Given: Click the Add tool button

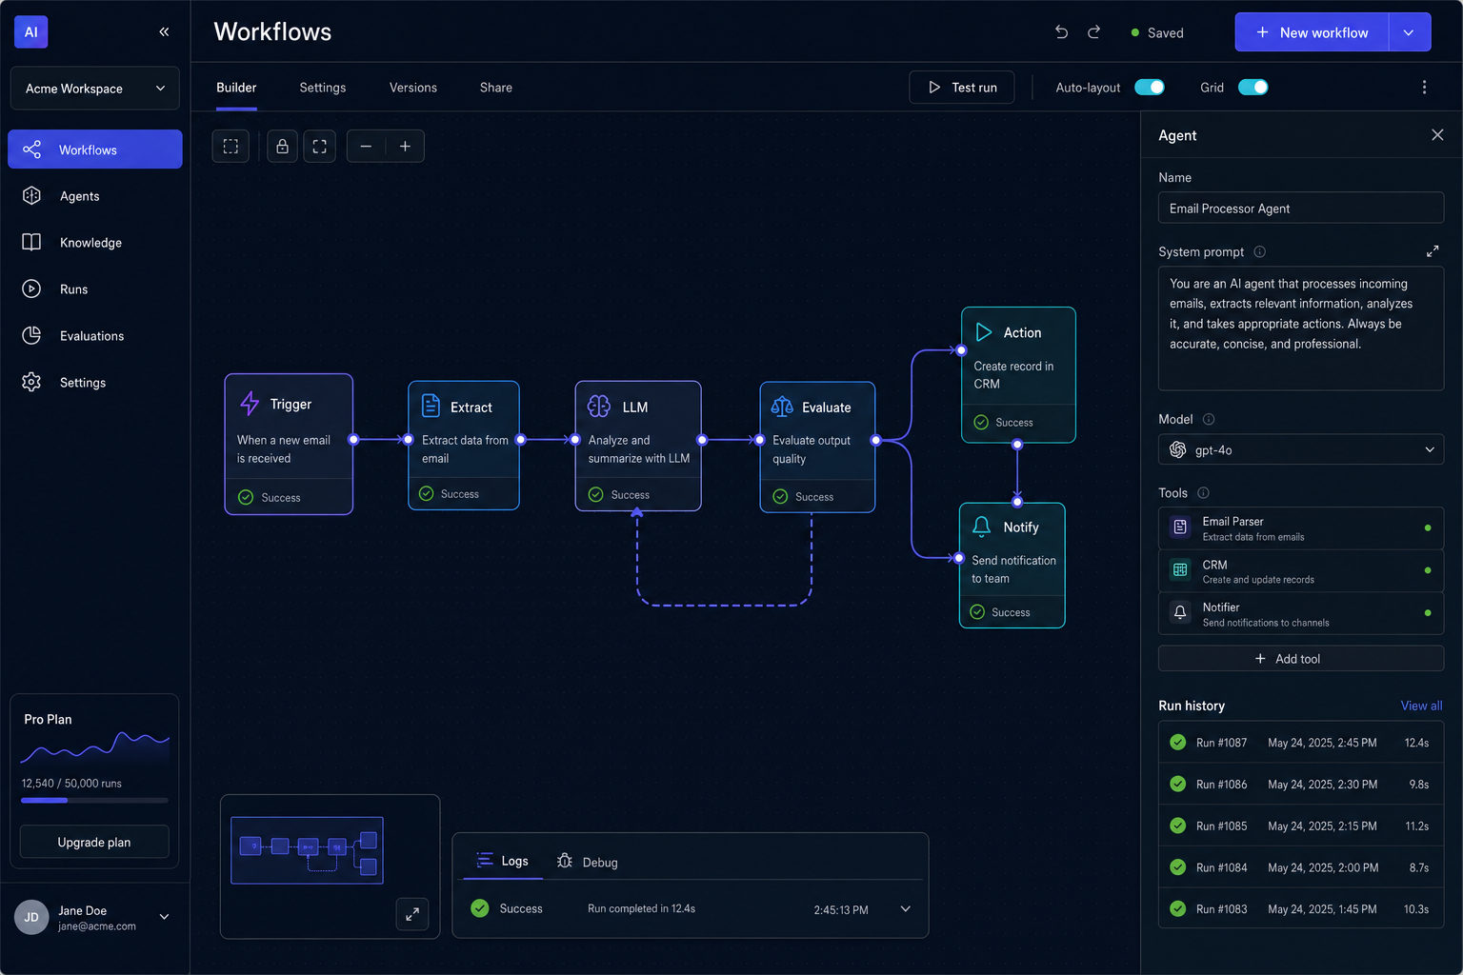Looking at the screenshot, I should (x=1301, y=659).
